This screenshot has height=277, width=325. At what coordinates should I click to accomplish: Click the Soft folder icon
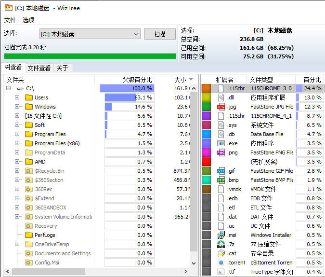(29, 125)
